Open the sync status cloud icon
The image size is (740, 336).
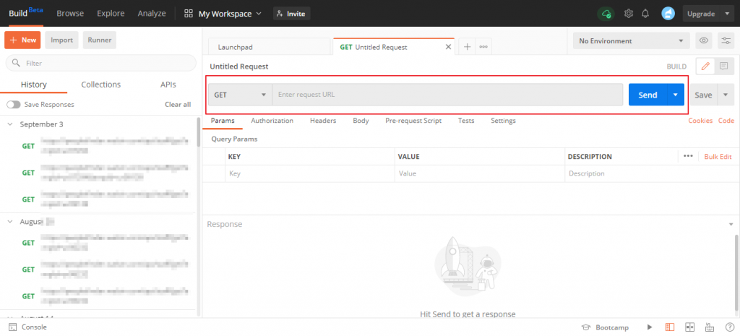point(606,14)
